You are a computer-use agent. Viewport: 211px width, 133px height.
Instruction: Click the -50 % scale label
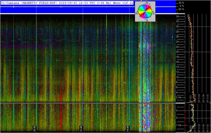(x=181, y=9)
